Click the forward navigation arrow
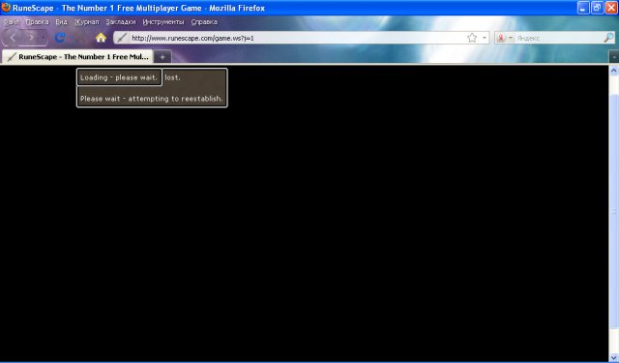The height and width of the screenshot is (363, 619). click(31, 38)
